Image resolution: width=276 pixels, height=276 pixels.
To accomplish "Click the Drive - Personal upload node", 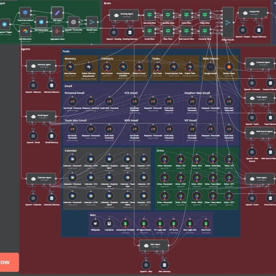I will tap(164, 159).
